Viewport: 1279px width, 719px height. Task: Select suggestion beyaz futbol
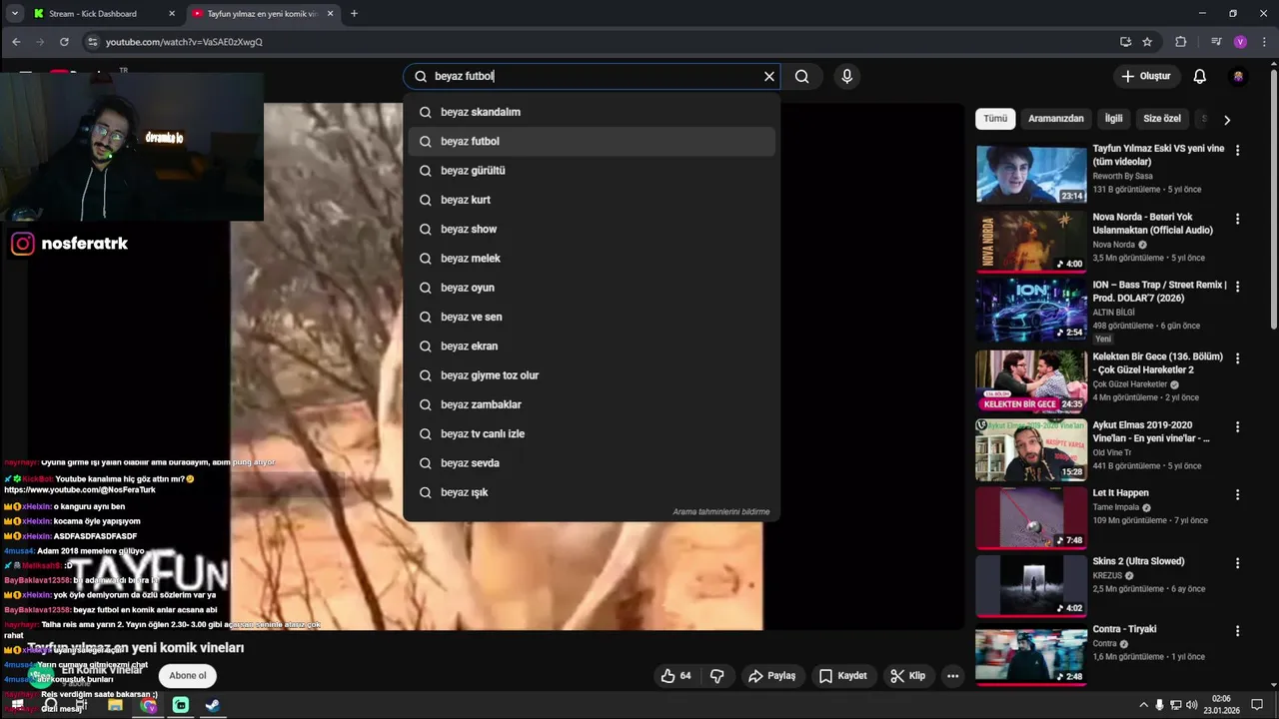[592, 141]
